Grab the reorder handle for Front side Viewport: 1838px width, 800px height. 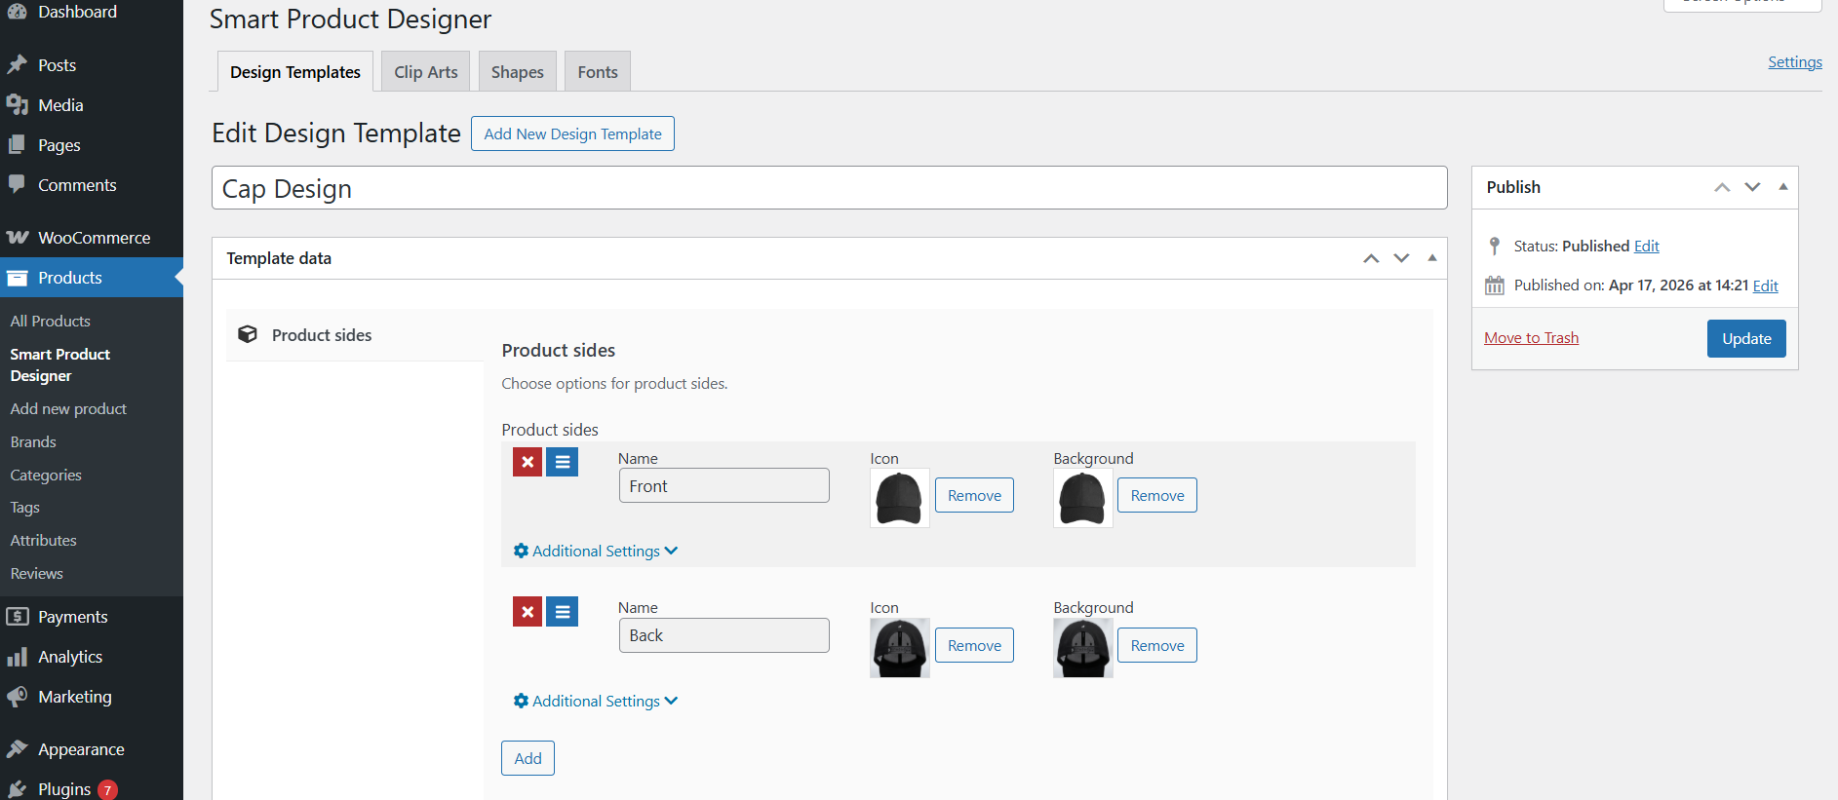562,462
